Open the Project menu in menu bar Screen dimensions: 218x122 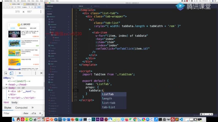pos(46,1)
